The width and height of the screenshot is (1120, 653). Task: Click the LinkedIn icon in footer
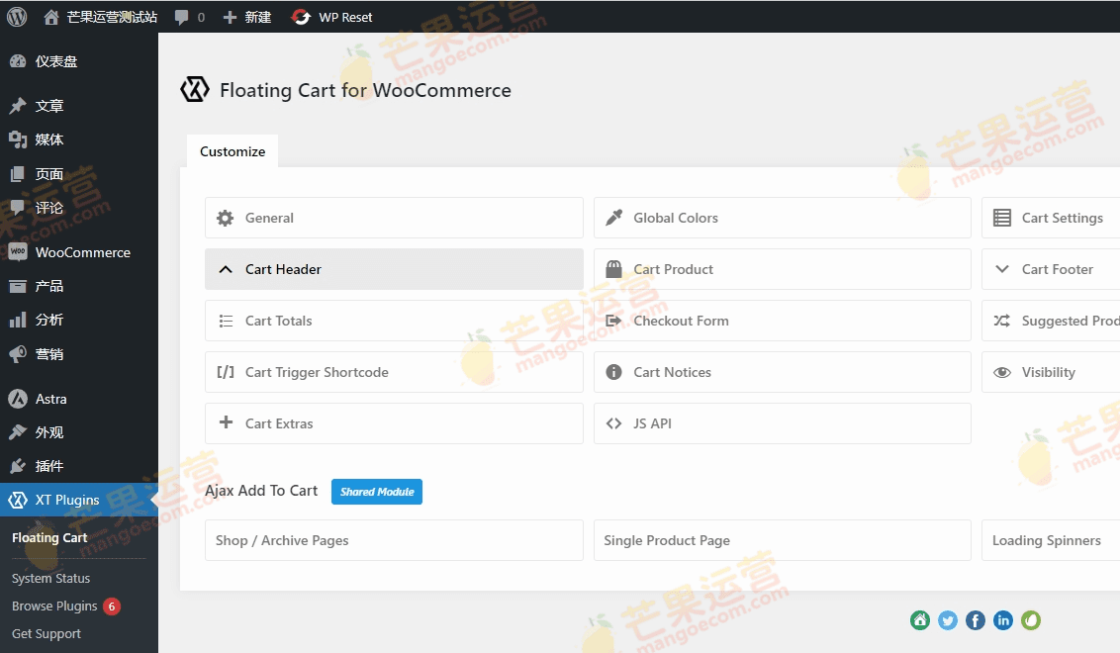point(1003,620)
